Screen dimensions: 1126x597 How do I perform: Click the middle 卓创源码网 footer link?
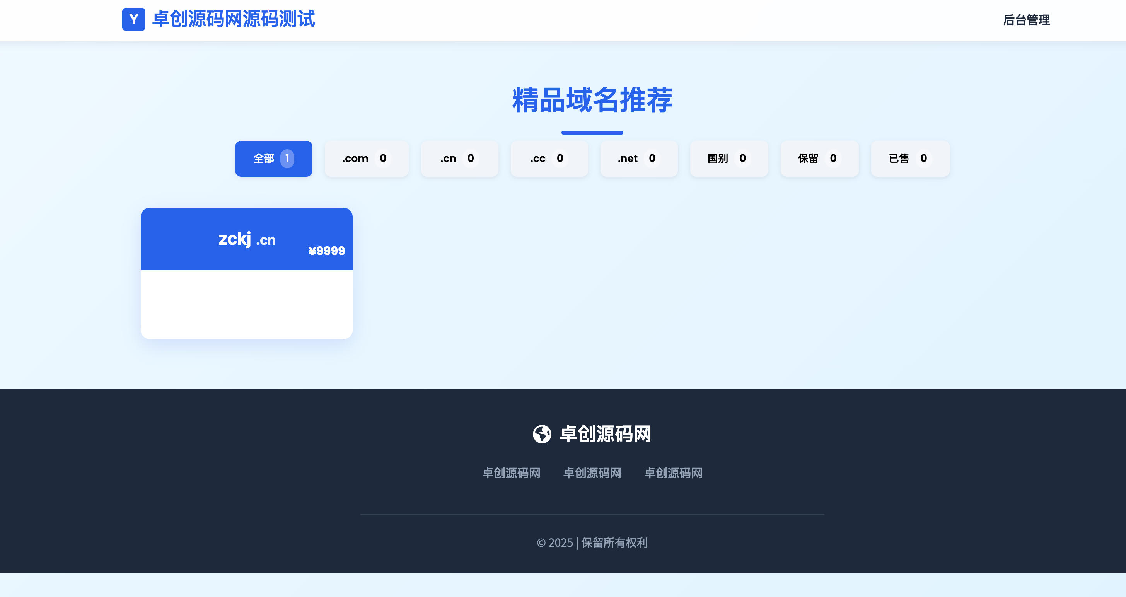pos(592,473)
